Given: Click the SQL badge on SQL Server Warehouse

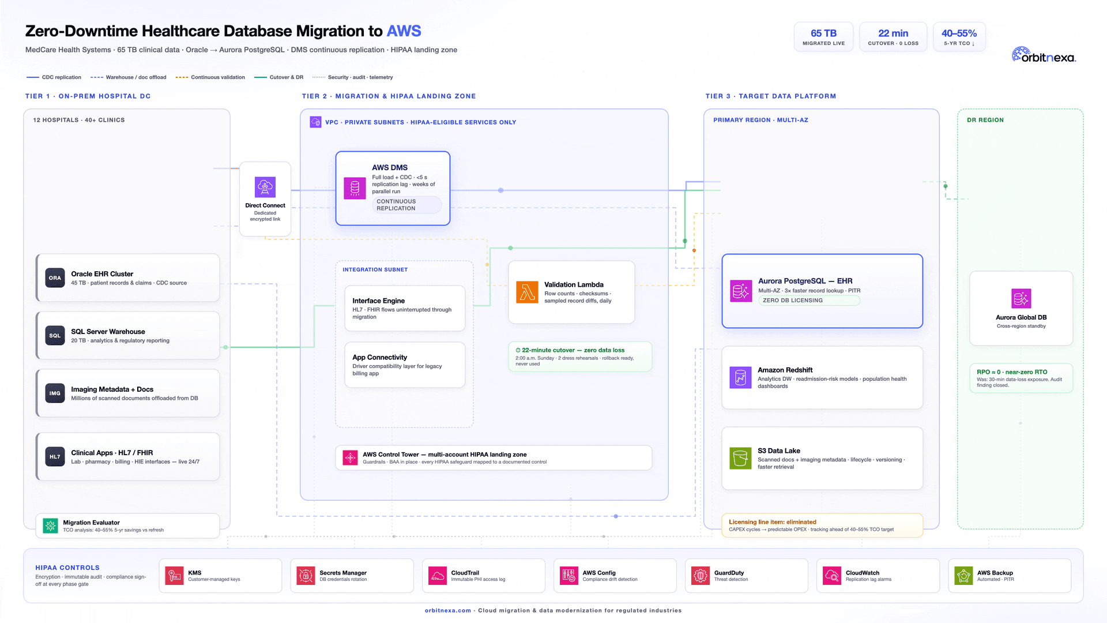Looking at the screenshot, I should (x=55, y=335).
